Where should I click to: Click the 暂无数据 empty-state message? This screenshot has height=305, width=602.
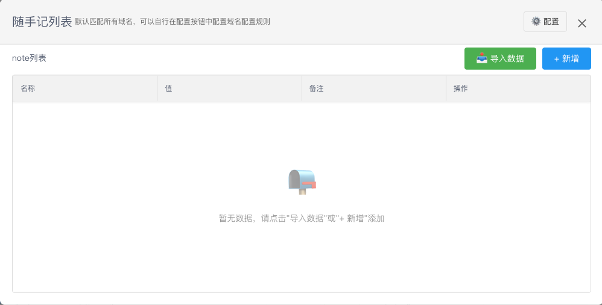click(301, 218)
